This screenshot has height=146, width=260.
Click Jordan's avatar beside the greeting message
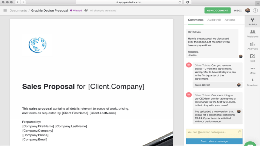coord(241,56)
